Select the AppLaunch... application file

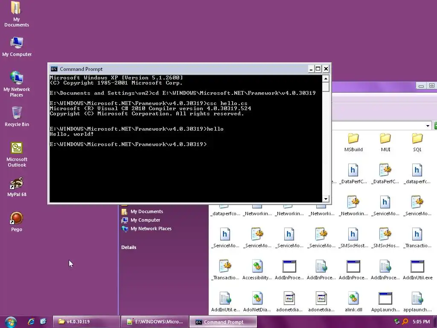tap(385, 302)
